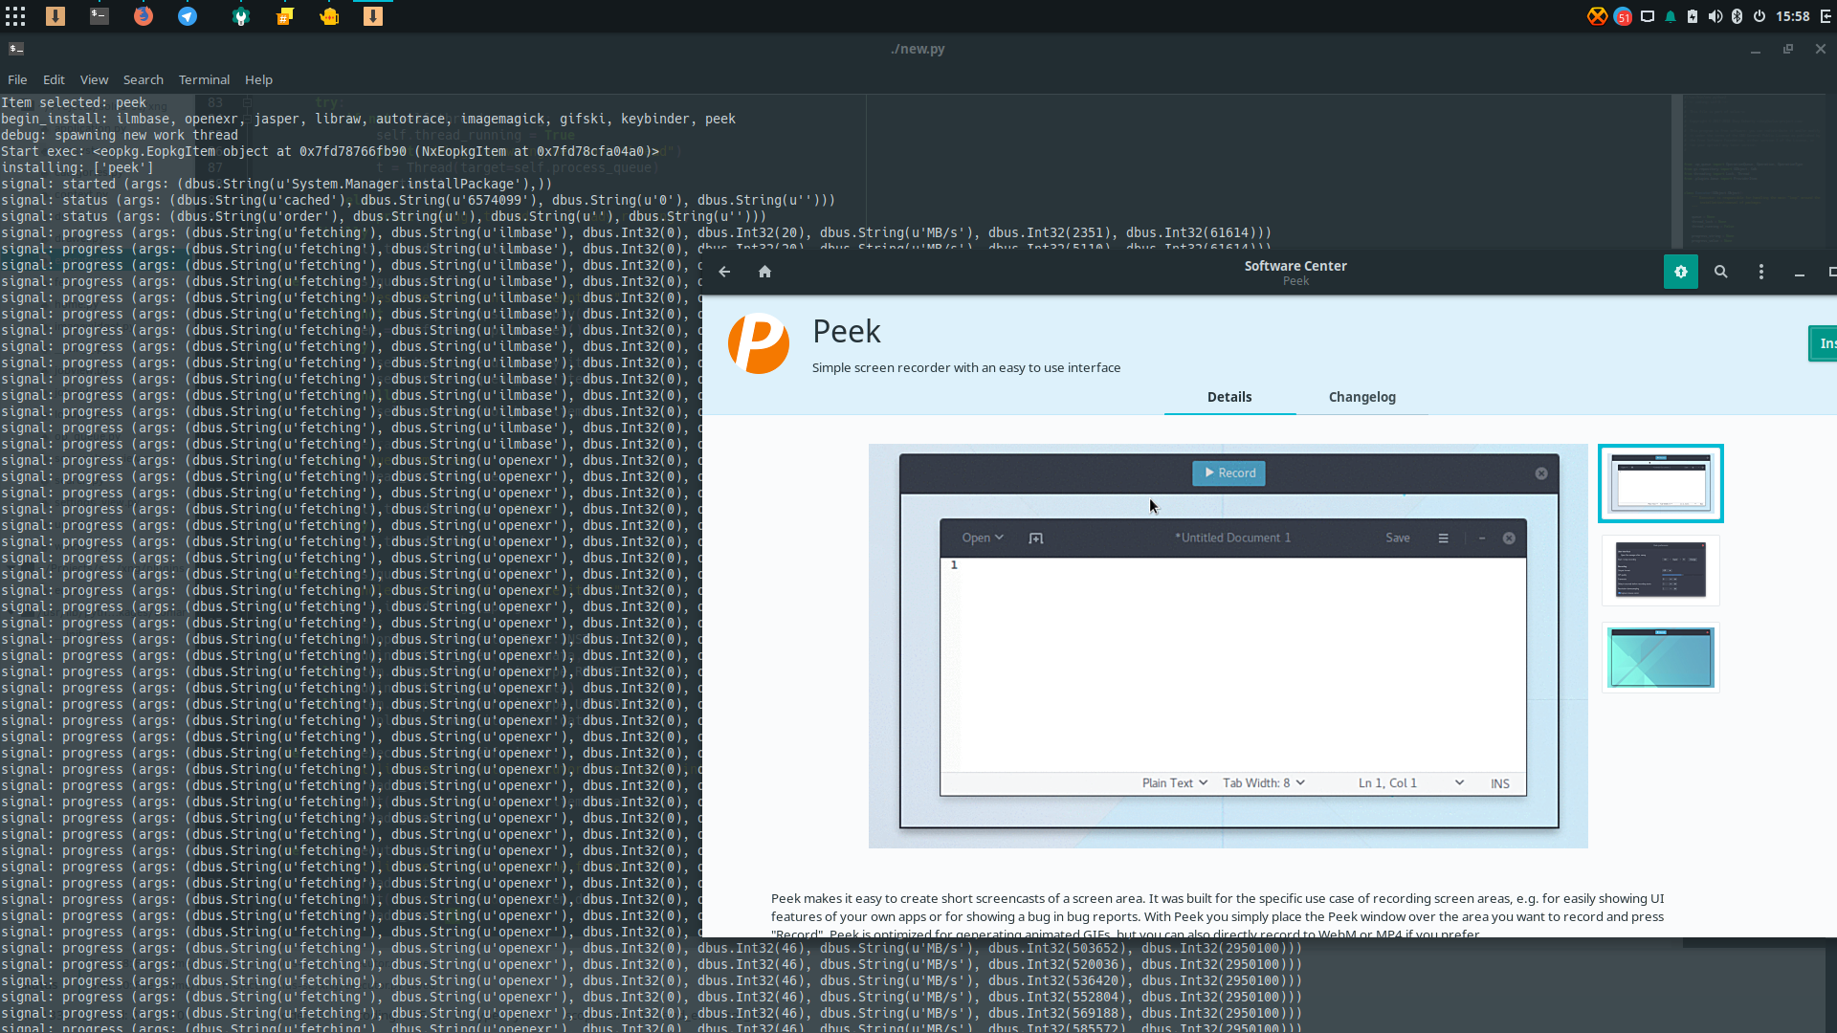This screenshot has width=1837, height=1033.
Task: Click the 'Peek makes it easy' description paragraph
Action: 1217,916
